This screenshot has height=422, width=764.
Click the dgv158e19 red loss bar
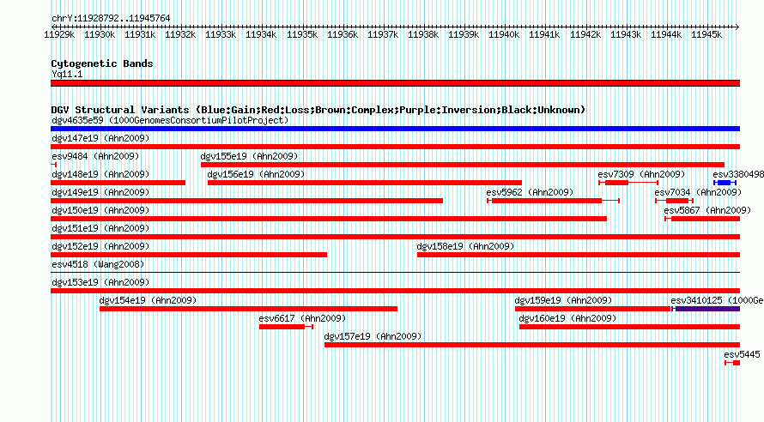click(579, 255)
